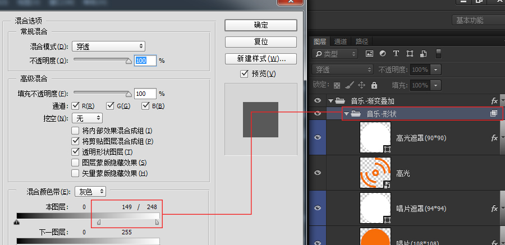This screenshot has height=245, width=505.
Task: Click folder icon of 音乐-渐变叠加 group
Action: (x=341, y=101)
